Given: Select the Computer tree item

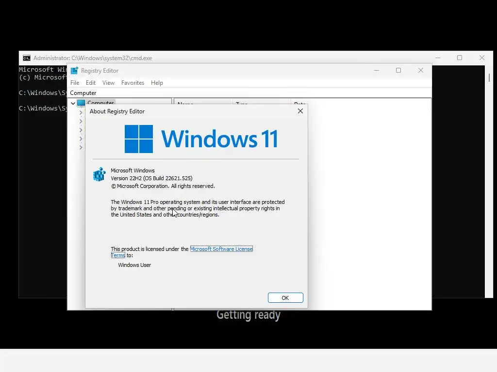Looking at the screenshot, I should tap(100, 103).
